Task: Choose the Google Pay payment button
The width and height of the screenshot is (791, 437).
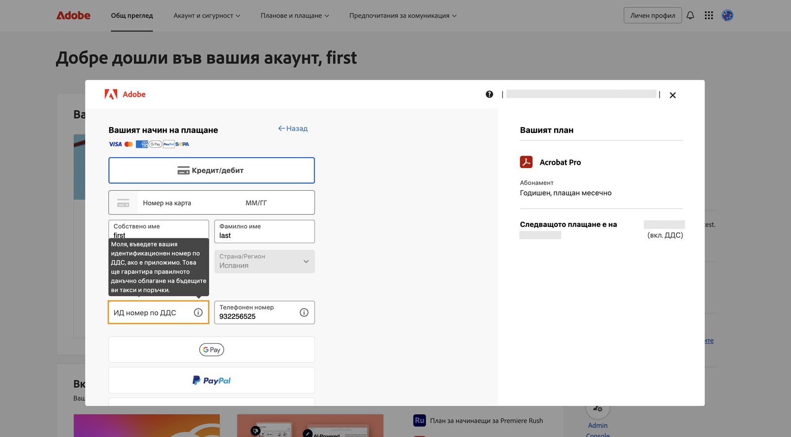Action: [212, 350]
